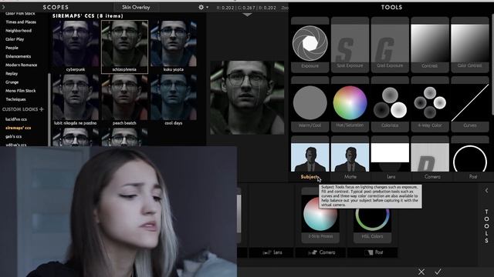
Task: Open the Replay looks category
Action: [12, 74]
